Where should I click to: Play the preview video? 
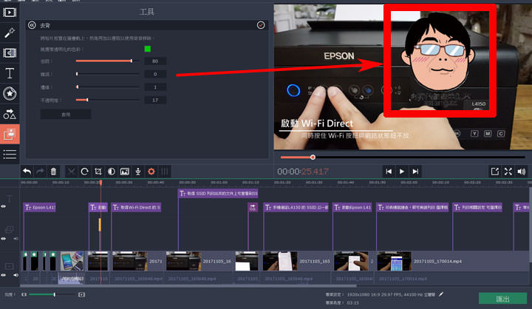[x=402, y=172]
